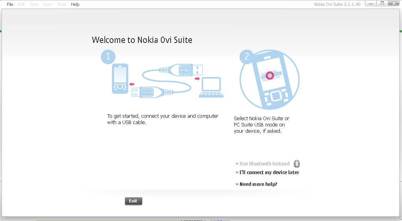Screen dimensions: 402x221
Task: Click the 'Nokia Ovi Suite 3.1.1.90' title text
Action: click(337, 4)
